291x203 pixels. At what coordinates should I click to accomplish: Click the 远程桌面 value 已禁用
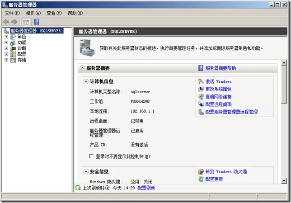pos(137,121)
